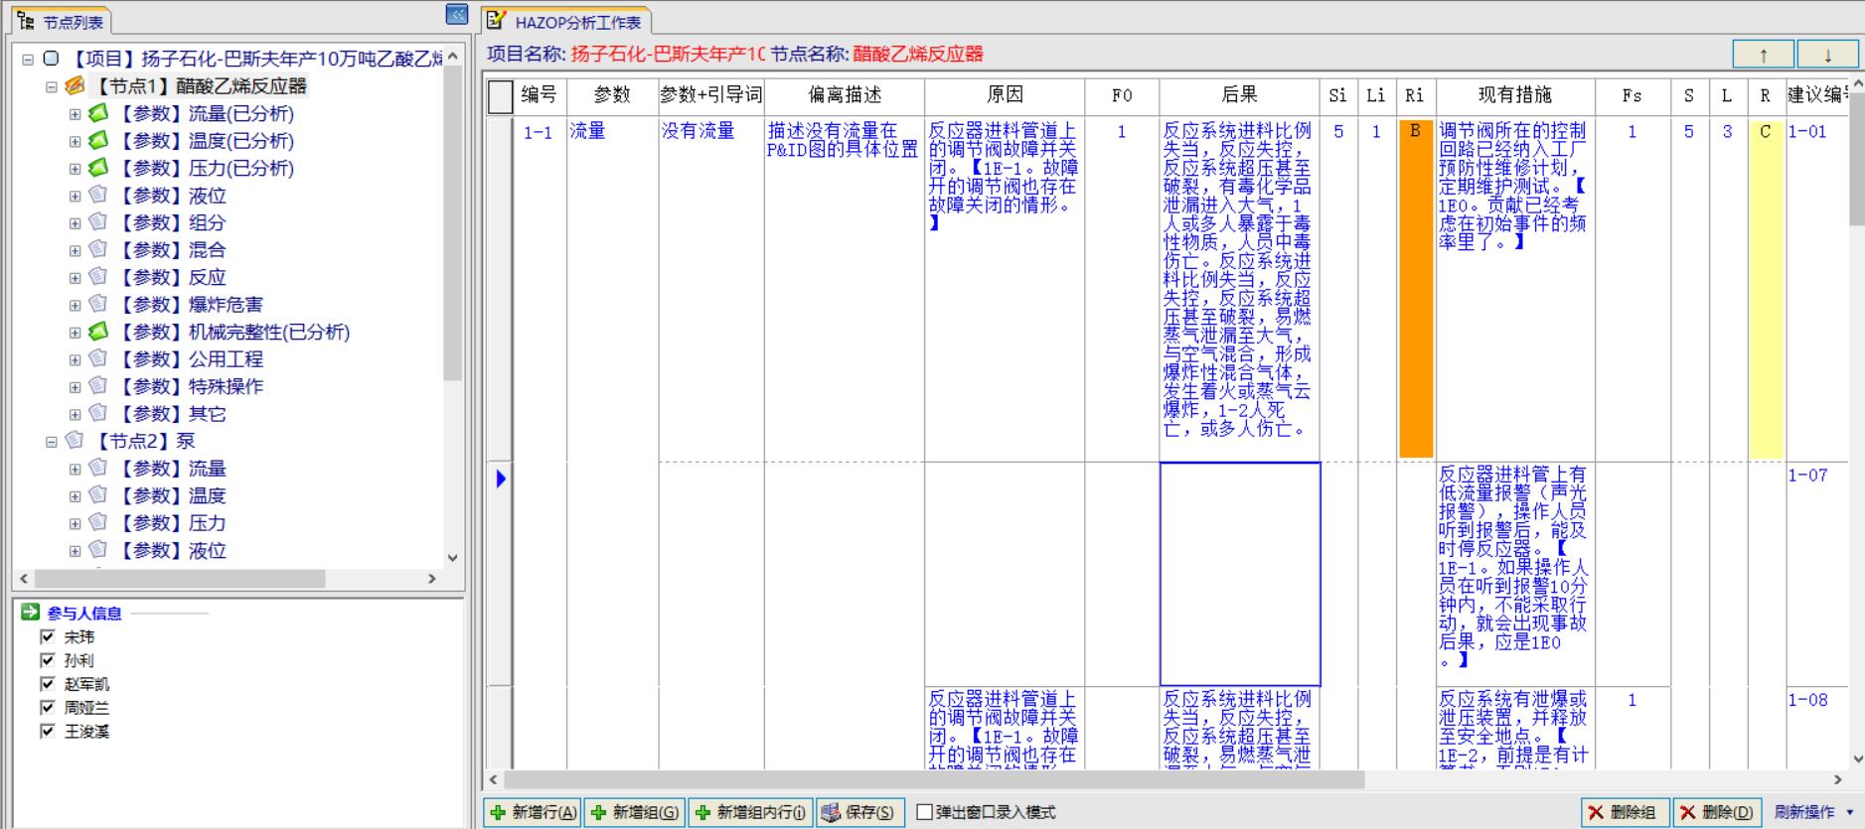Expand 参数 机械完整性(已分析)
Screen dimensions: 1865x829
click(x=75, y=333)
